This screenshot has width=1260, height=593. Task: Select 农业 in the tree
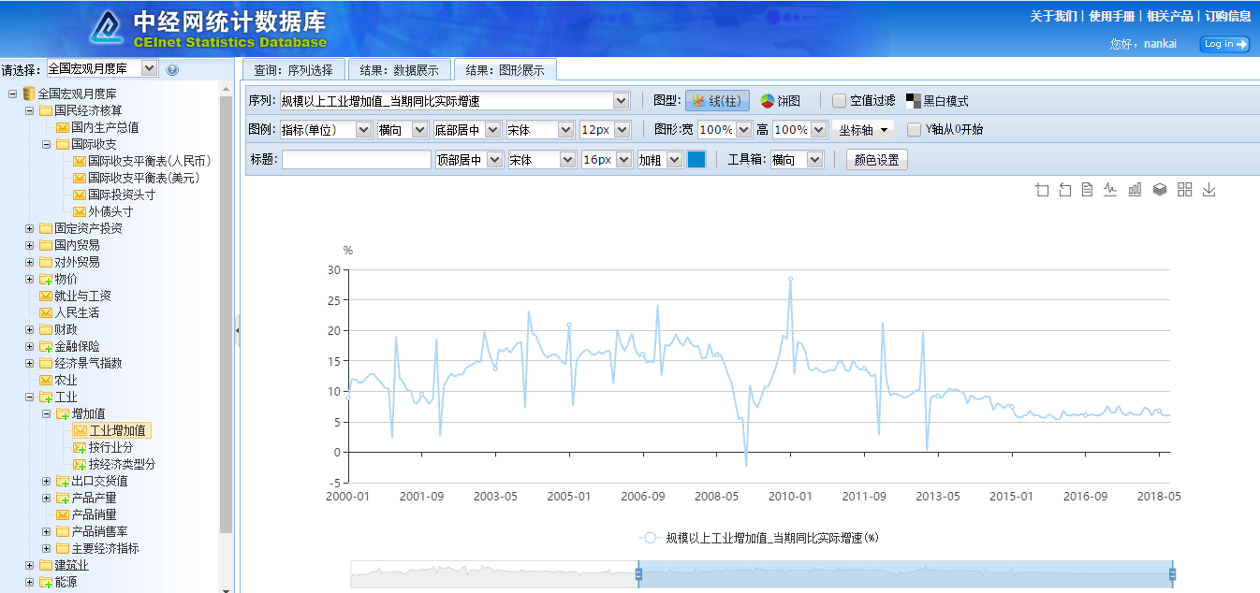coord(58,380)
